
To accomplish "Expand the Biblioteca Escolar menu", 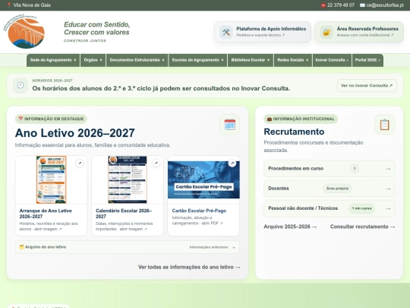I will tap(251, 60).
